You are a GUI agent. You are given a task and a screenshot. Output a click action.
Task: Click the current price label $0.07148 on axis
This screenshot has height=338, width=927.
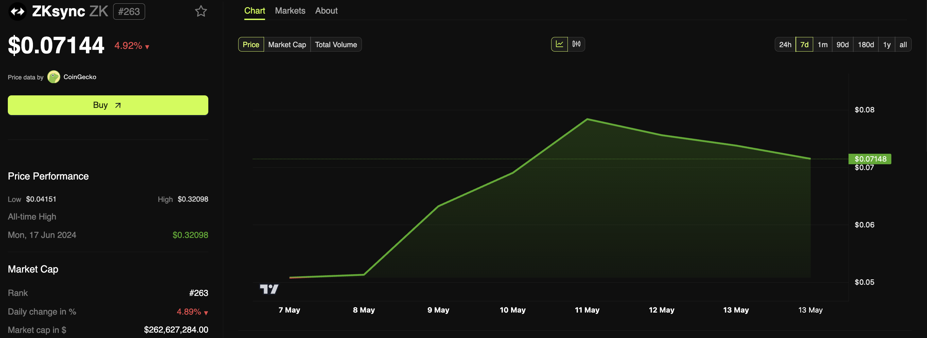coord(870,159)
